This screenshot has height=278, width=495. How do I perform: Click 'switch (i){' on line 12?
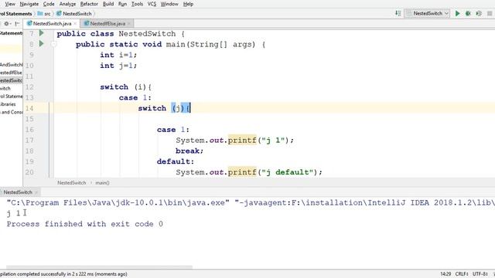coord(126,87)
